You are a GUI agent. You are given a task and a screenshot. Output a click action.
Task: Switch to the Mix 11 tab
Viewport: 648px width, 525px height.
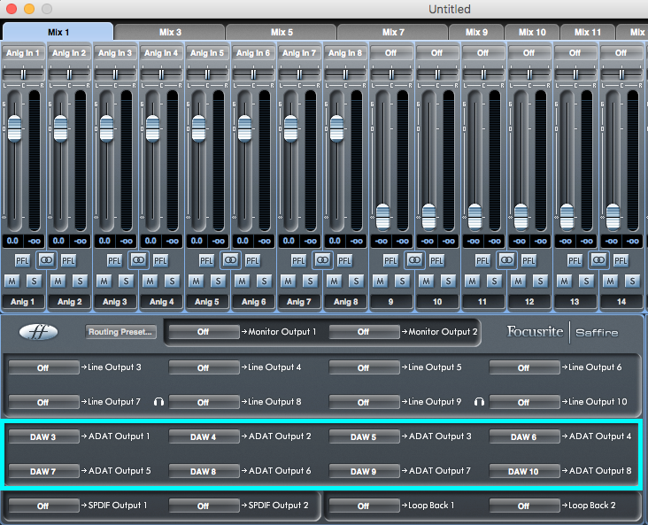(588, 32)
